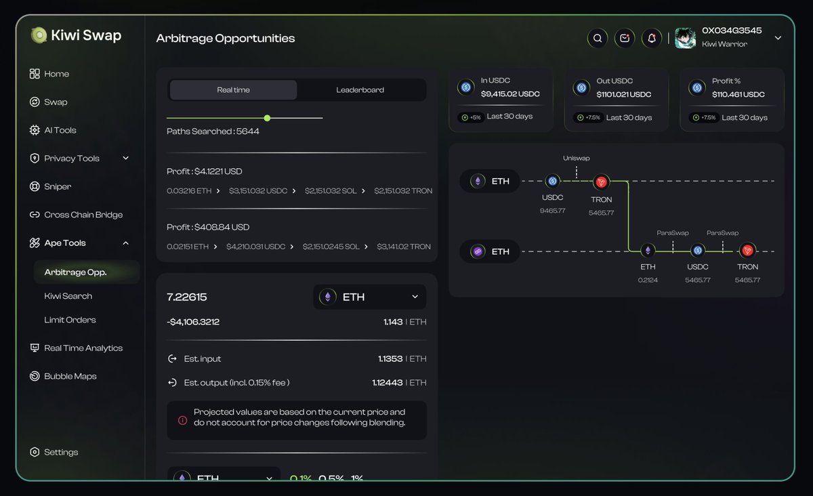
Task: Click the +7.5% badge on Out USDC
Action: pyautogui.click(x=588, y=118)
